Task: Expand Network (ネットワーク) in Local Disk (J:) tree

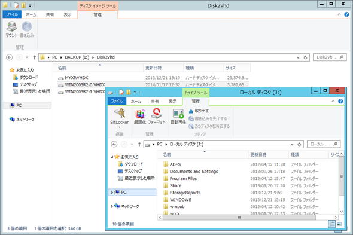Action: click(x=112, y=206)
